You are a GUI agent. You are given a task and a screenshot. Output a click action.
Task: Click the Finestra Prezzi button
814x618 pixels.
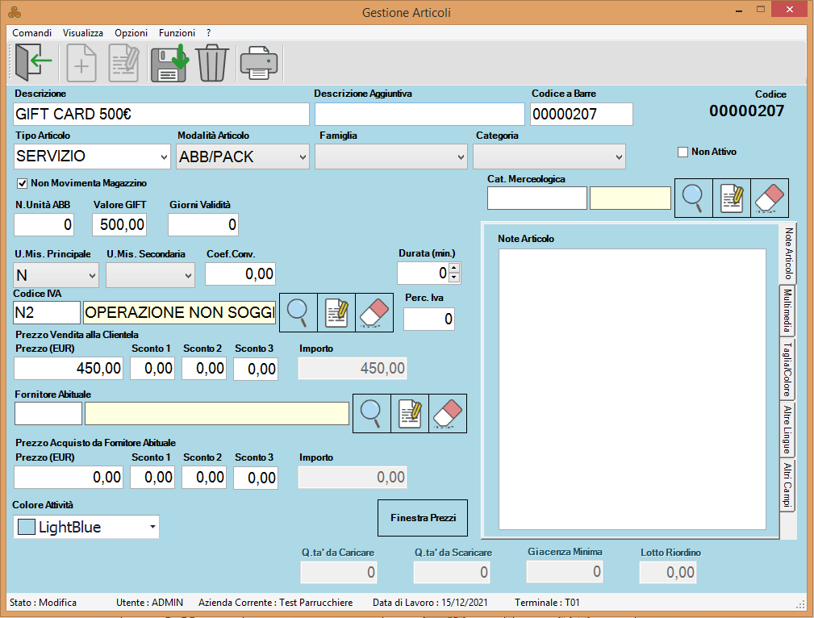[423, 518]
